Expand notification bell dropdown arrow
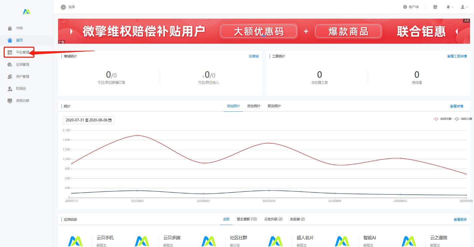 click(x=453, y=7)
